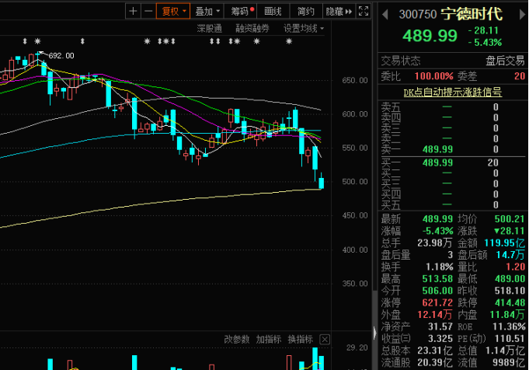Click the 692.00 high price label

(x=61, y=56)
